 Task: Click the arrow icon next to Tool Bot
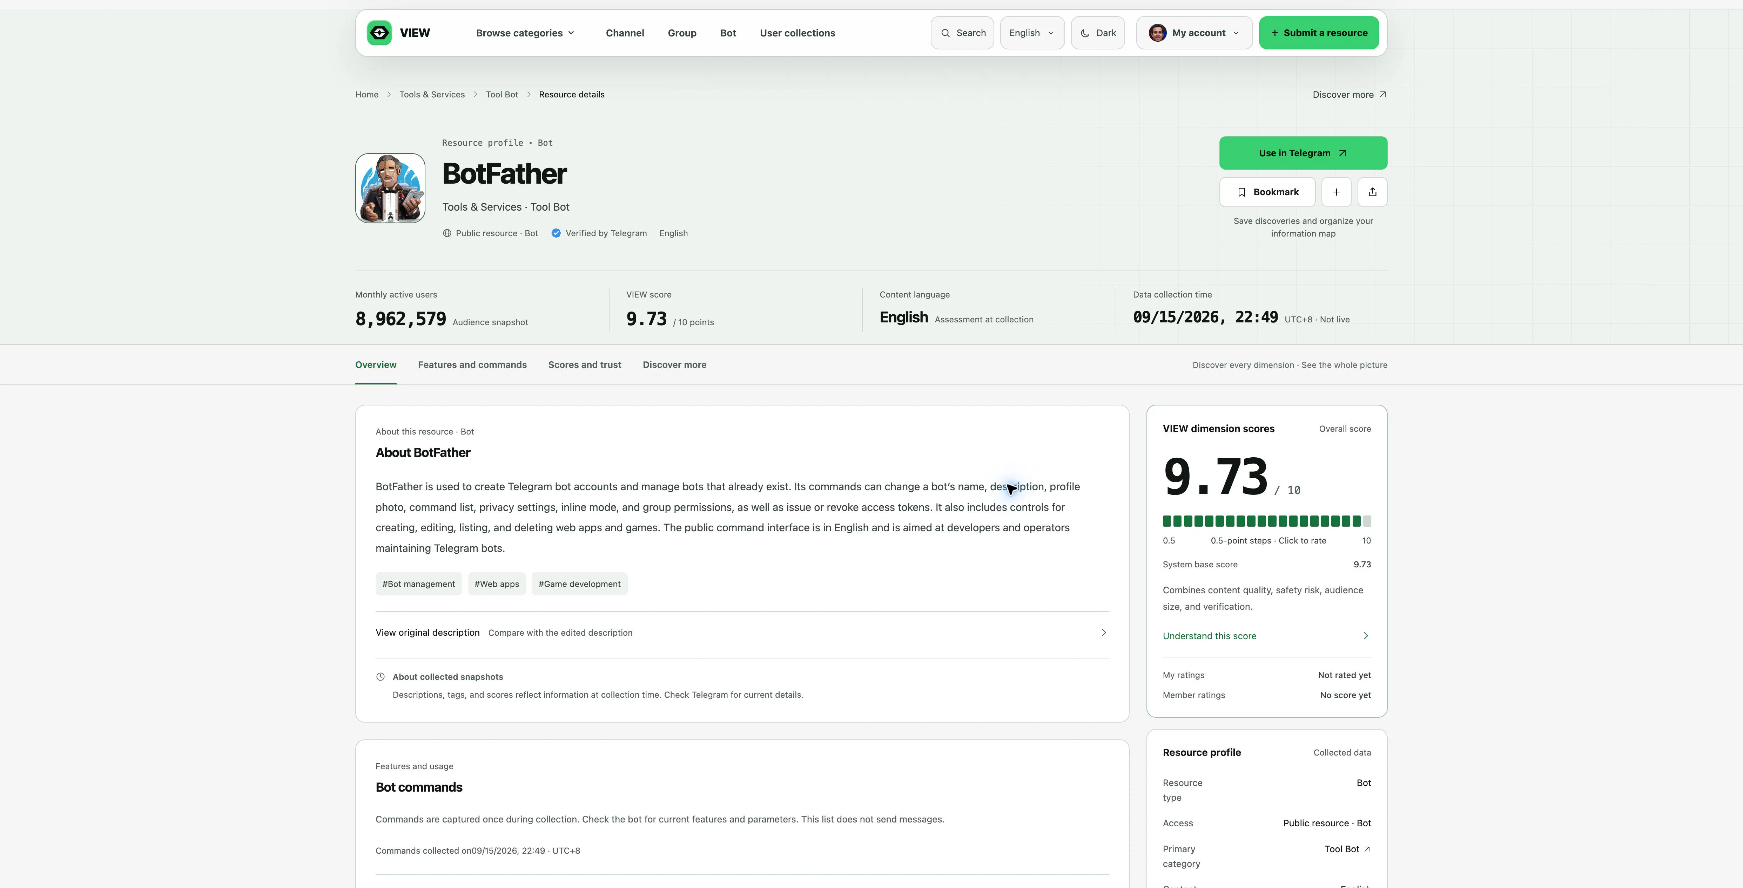(1367, 849)
